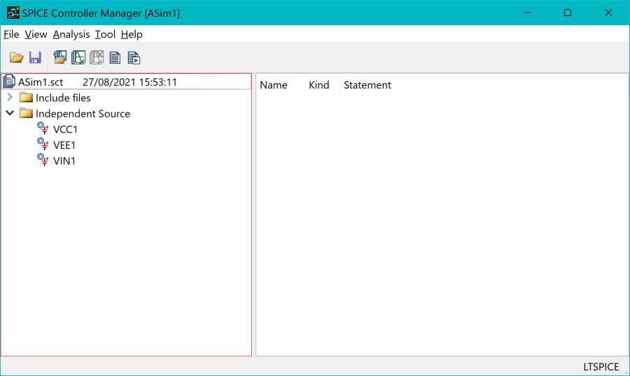The height and width of the screenshot is (376, 630).
Task: Click the SPICE Controller Manager title bar icon
Action: pos(13,13)
